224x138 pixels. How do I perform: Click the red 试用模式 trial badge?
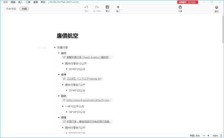188,2
